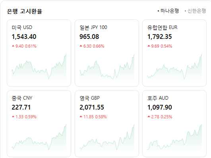Screen dimensions: 211x158
Task: Select the 하나은행 bank option
Action: point(168,11)
